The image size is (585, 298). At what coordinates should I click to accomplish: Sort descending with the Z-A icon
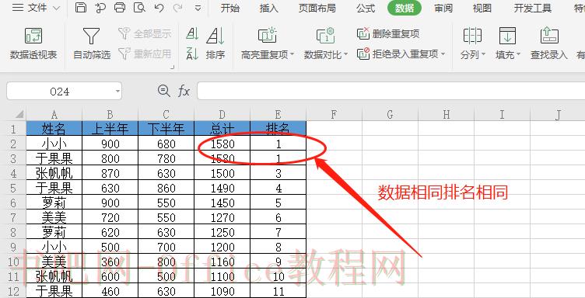click(192, 54)
